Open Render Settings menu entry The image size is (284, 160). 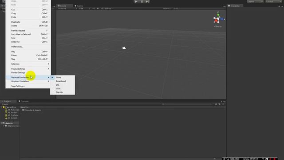click(28, 72)
